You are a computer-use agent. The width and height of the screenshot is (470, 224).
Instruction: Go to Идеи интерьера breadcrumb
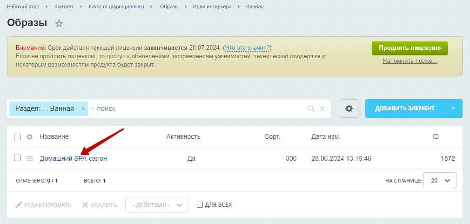pos(212,7)
